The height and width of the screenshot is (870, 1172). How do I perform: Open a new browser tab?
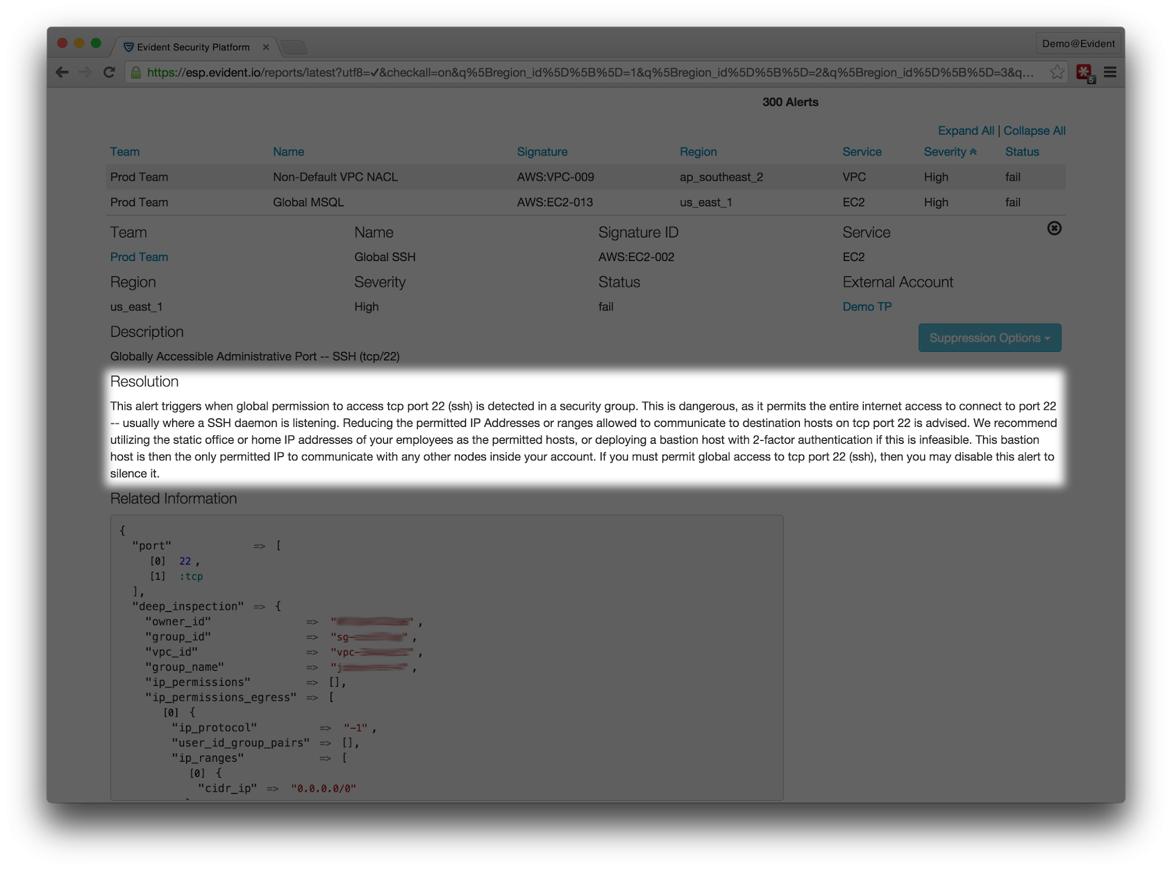coord(294,47)
